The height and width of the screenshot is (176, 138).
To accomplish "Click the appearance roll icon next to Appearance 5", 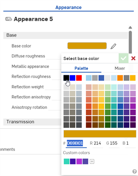I will click(x=8, y=19).
